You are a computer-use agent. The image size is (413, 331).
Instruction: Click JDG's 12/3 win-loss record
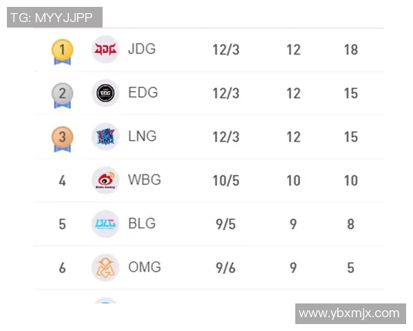pyautogui.click(x=226, y=50)
